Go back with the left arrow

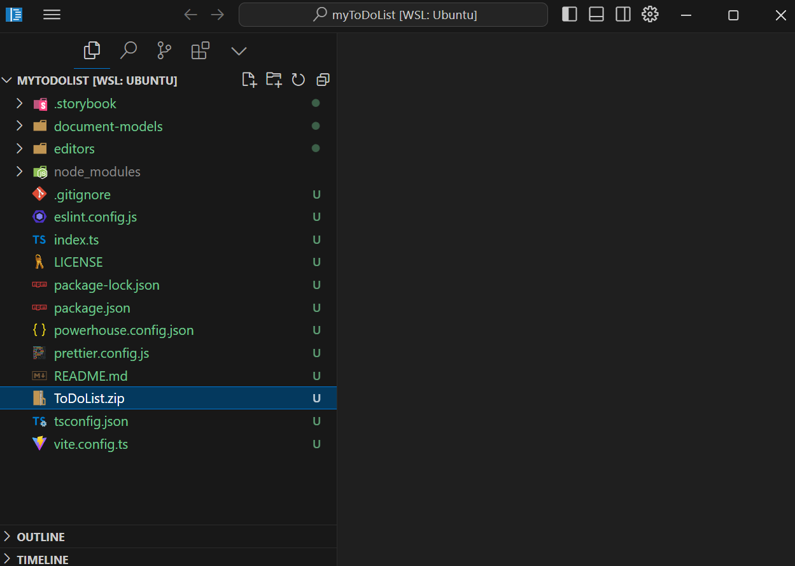coord(190,15)
